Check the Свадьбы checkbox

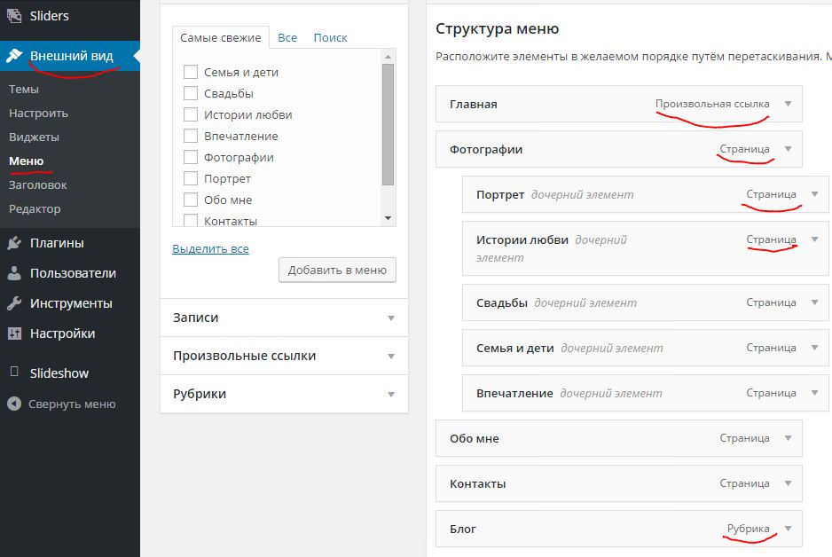(x=191, y=93)
